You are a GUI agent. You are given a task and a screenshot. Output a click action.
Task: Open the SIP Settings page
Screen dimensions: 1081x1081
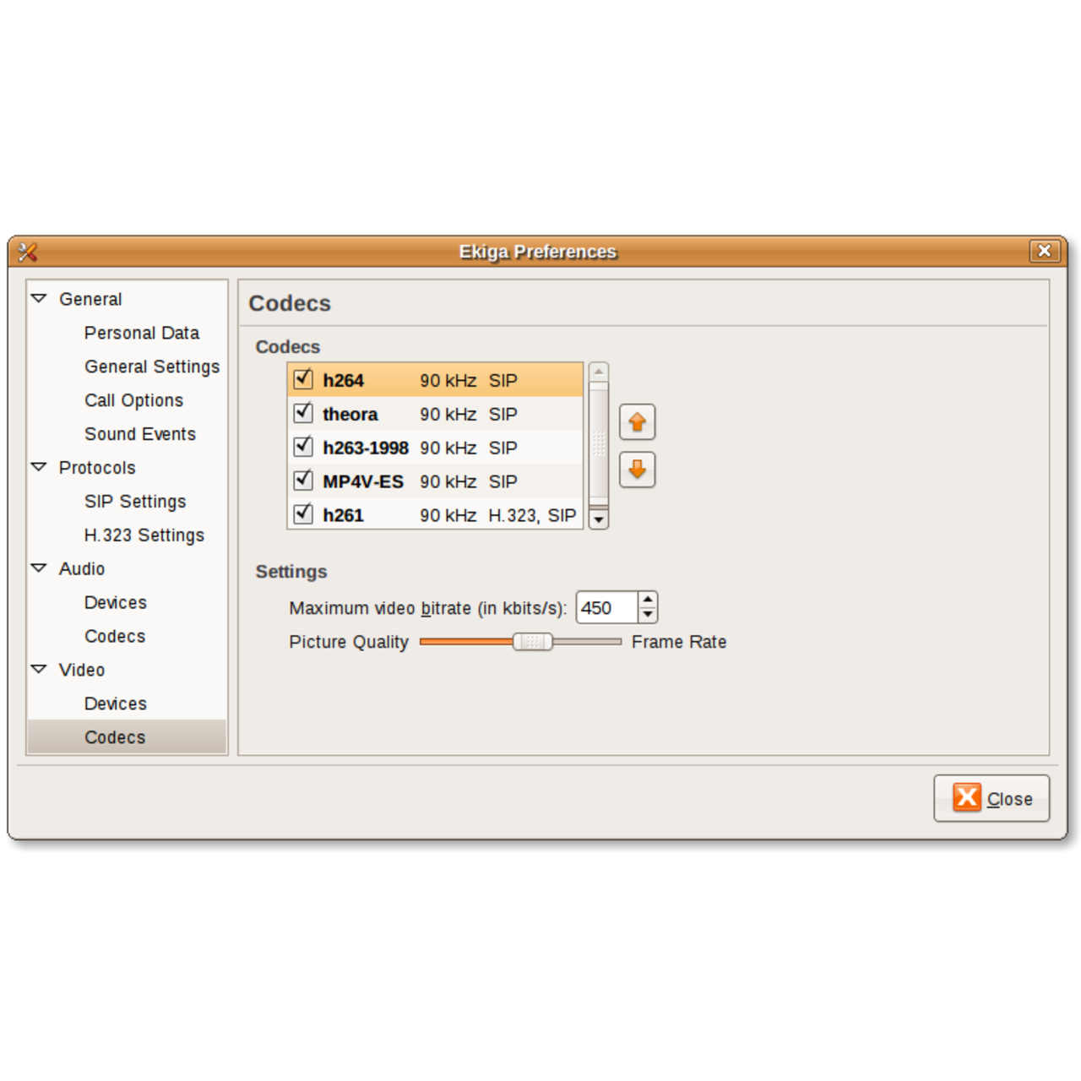pyautogui.click(x=135, y=502)
